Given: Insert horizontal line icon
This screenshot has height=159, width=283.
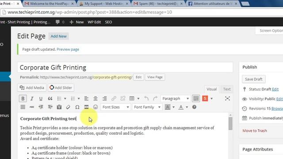Looking at the screenshot, I should [x=86, y=107].
